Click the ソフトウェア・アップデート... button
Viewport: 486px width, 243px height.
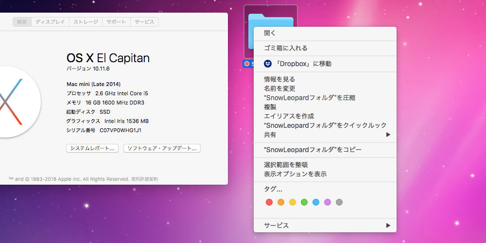point(162,148)
